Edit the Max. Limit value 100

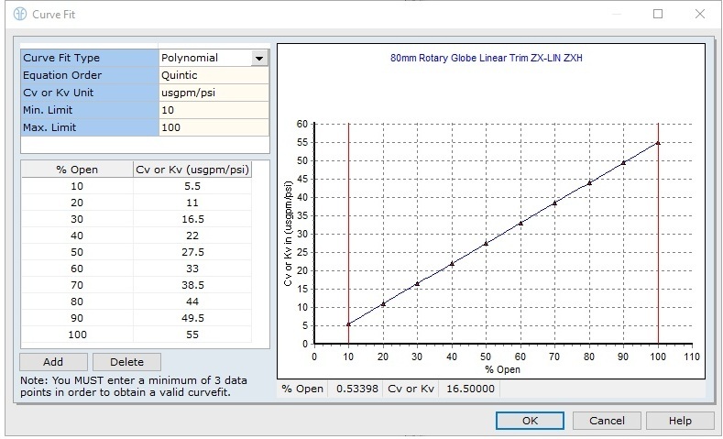(214, 127)
